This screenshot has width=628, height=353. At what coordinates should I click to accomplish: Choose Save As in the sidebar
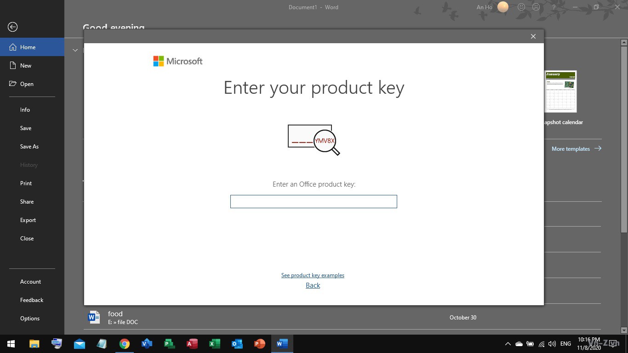pyautogui.click(x=29, y=147)
